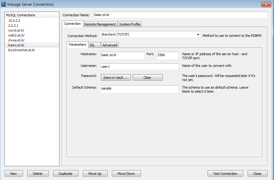Click the Move Up button
Viewport: 274px width, 180px height.
[95, 174]
